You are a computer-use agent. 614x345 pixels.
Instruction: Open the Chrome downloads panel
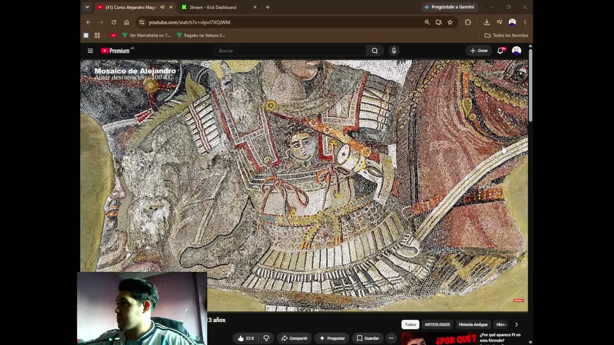(x=486, y=22)
